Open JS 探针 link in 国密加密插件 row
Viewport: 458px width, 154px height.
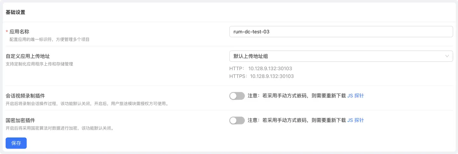(x=355, y=120)
